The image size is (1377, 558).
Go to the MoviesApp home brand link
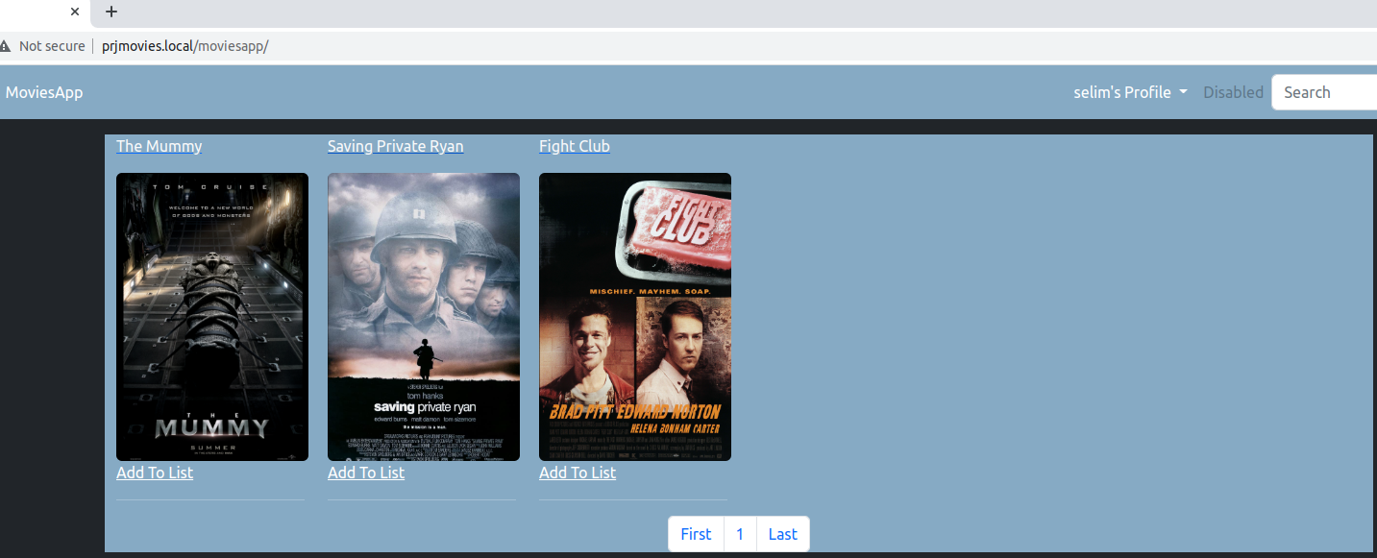click(x=44, y=92)
